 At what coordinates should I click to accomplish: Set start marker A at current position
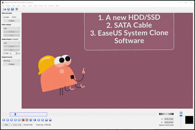point(23,120)
